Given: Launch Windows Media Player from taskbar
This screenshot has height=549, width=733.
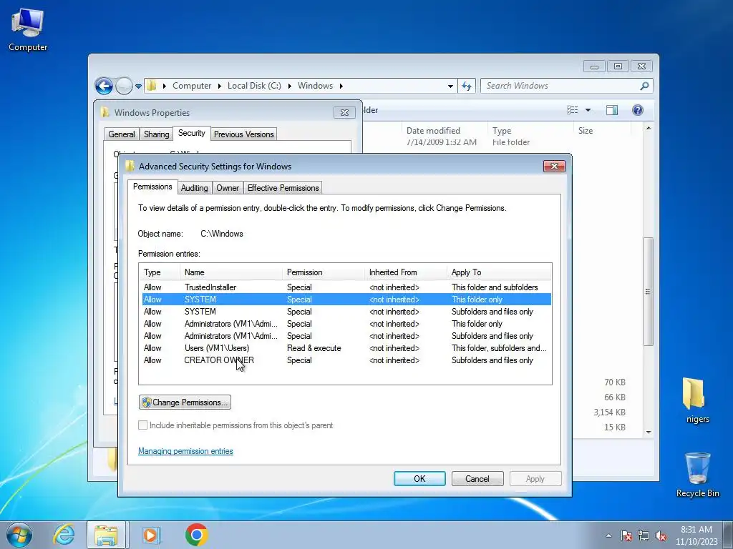Looking at the screenshot, I should click(x=150, y=535).
